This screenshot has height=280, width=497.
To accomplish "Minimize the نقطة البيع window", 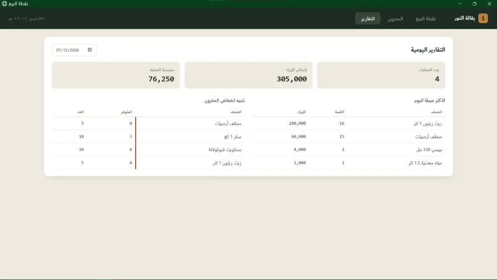I will tap(460, 3).
